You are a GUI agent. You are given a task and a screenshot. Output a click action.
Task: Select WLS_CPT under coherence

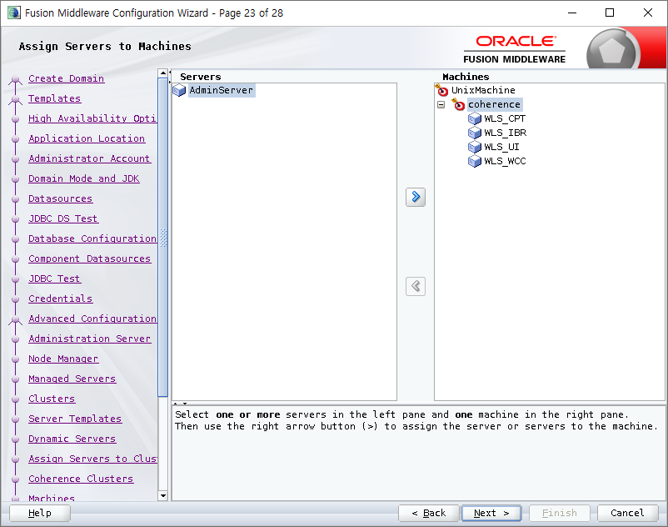point(505,118)
